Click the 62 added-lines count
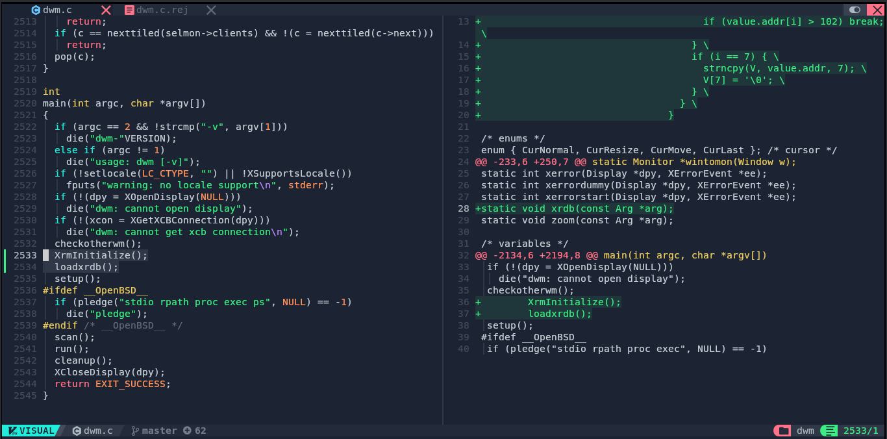Screen dimensions: 887x439 (201, 431)
